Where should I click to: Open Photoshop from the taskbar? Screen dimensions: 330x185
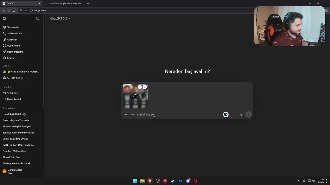180,181
